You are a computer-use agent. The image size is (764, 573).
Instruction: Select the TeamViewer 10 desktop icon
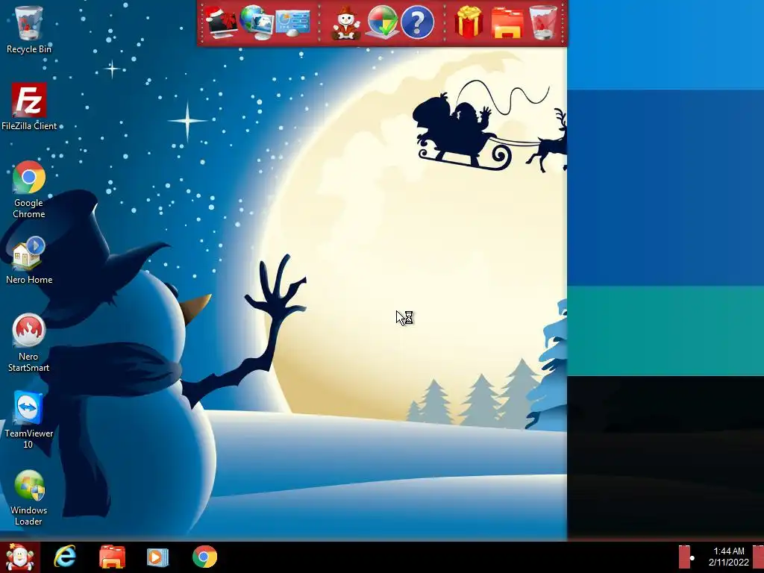point(29,419)
